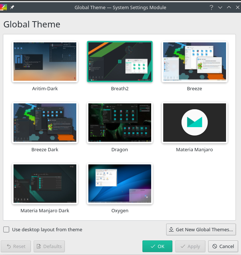Viewport: 241px width, 255px height.
Task: Select the Aritim-Dark theme thumbnail
Action: point(45,61)
